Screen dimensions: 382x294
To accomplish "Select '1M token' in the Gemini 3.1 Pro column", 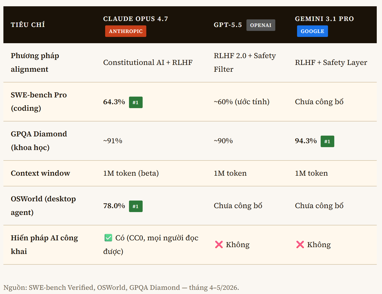I will [311, 173].
